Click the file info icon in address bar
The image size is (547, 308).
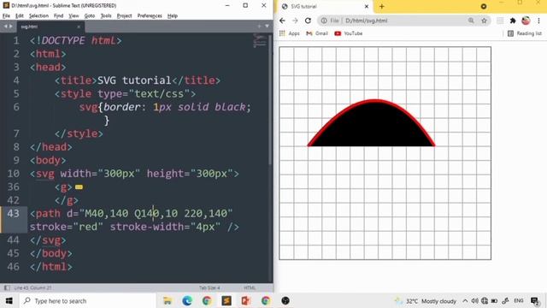tap(324, 21)
